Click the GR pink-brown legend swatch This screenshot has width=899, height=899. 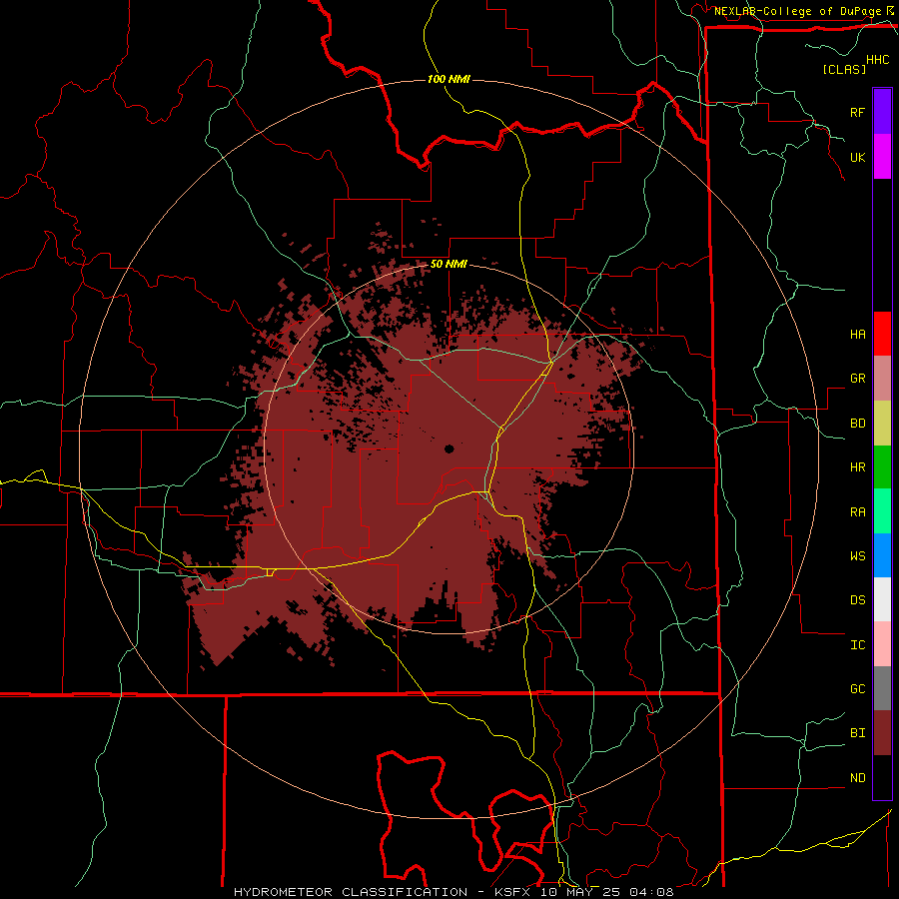point(882,379)
